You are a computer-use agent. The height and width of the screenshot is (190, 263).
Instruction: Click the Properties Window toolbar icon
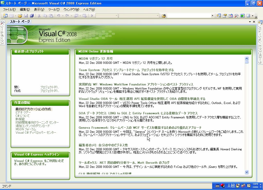coord(224,16)
